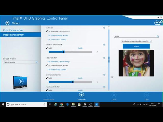Select Sharpness Use Driver Custom Settings
Screen dimensions: 163x122
(57, 39)
